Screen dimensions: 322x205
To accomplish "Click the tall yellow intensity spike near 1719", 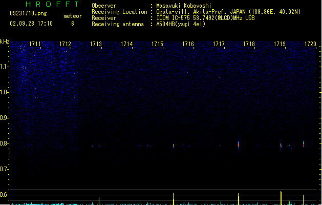I will tap(281, 198).
